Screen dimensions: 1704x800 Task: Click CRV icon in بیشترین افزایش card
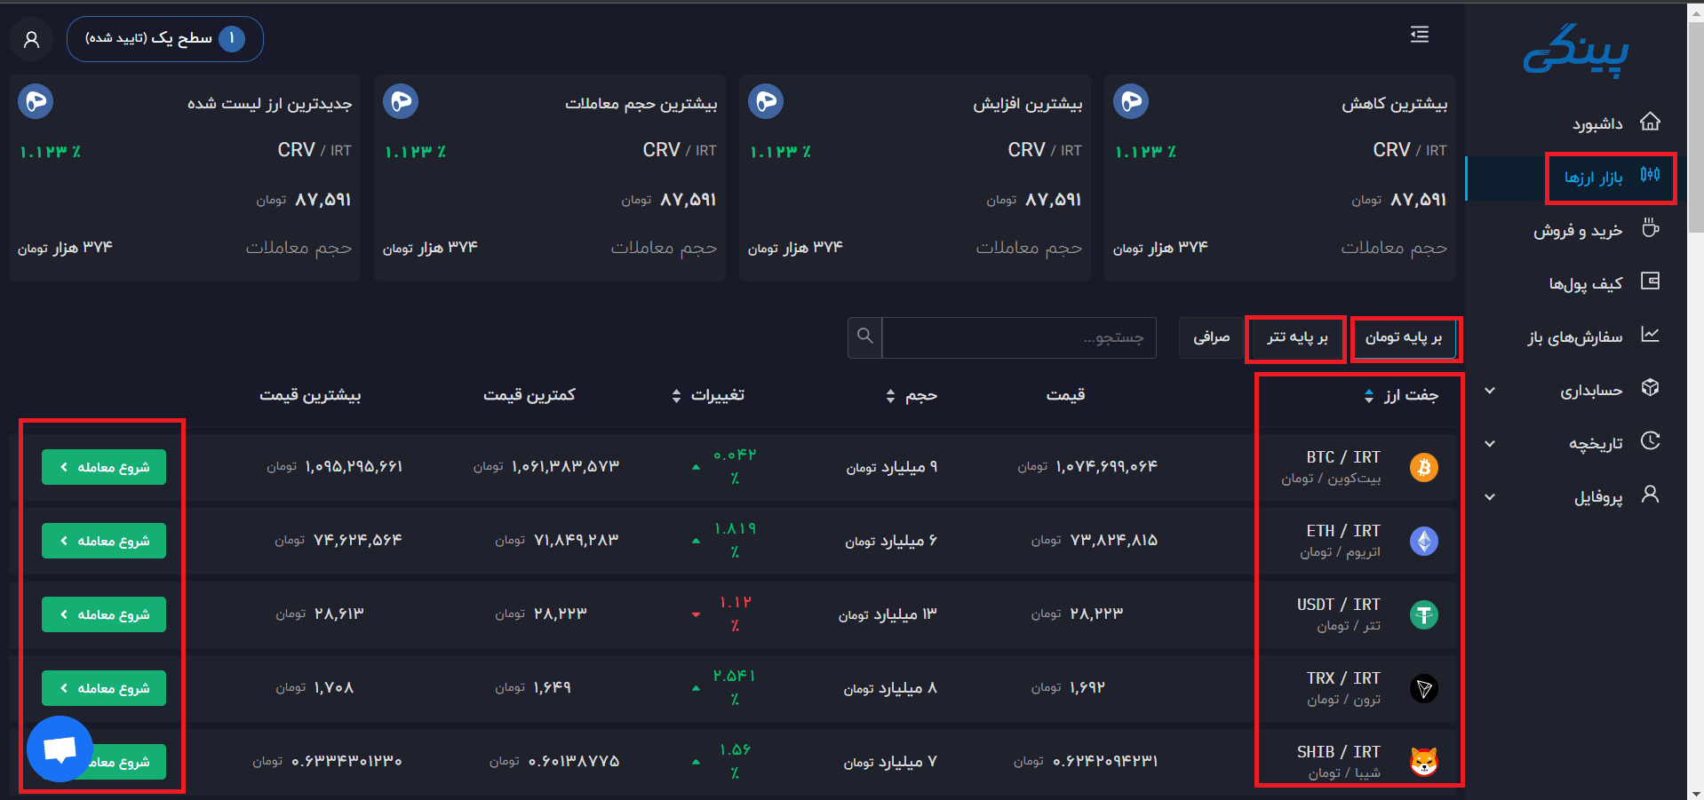tap(766, 102)
